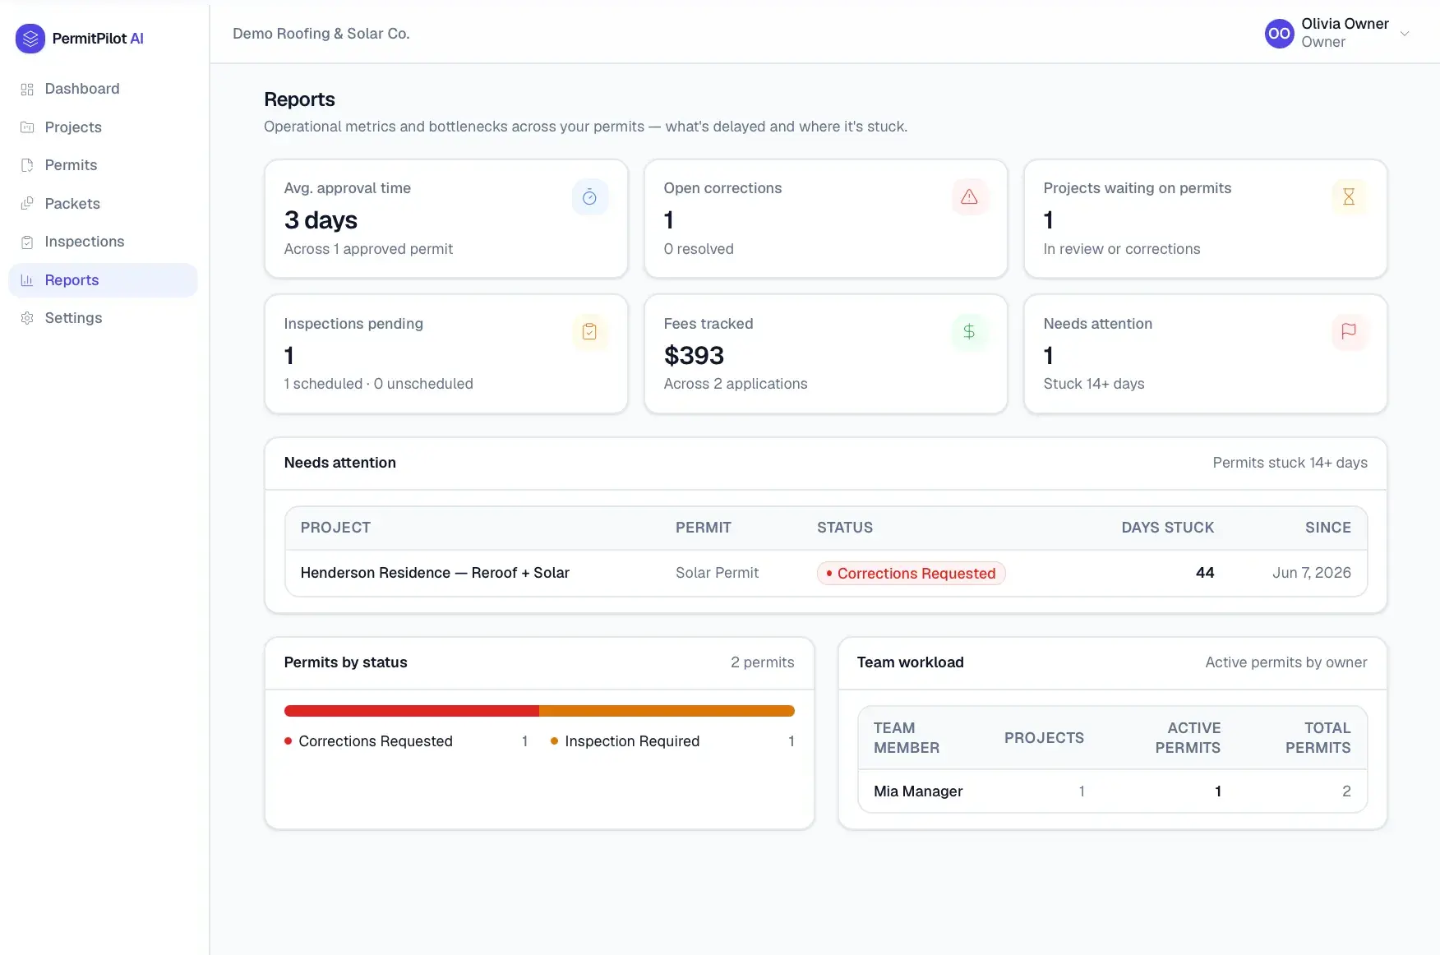This screenshot has width=1440, height=955.
Task: Click the PermitPilot AI logo icon
Action: click(30, 38)
